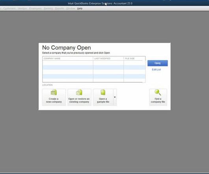209x174 pixels.
Task: Open the Banking menu
Action: click(x=48, y=8)
